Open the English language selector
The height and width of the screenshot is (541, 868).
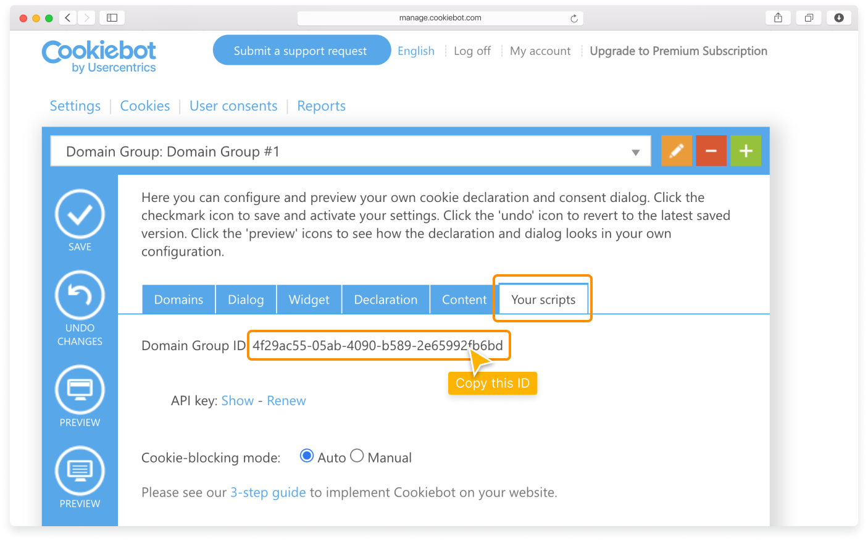click(415, 51)
